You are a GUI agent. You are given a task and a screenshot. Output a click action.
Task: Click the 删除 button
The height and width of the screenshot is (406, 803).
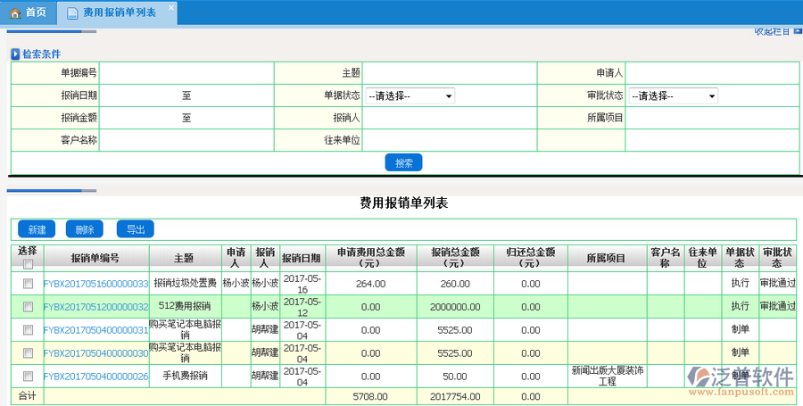[x=86, y=229]
